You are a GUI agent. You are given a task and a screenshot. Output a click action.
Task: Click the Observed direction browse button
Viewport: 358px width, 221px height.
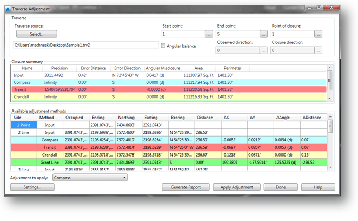pos(263,50)
